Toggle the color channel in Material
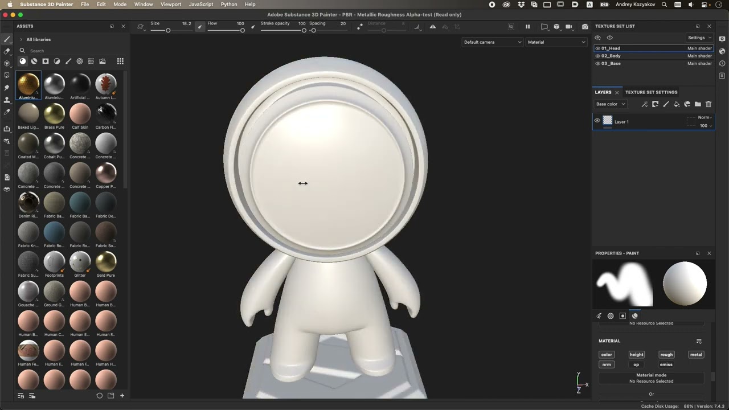The width and height of the screenshot is (729, 410). click(607, 355)
